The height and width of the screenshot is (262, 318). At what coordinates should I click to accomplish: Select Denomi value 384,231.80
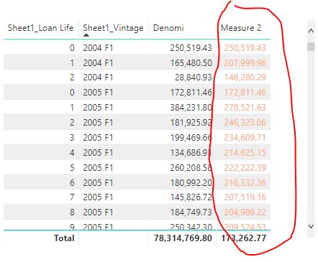[191, 108]
